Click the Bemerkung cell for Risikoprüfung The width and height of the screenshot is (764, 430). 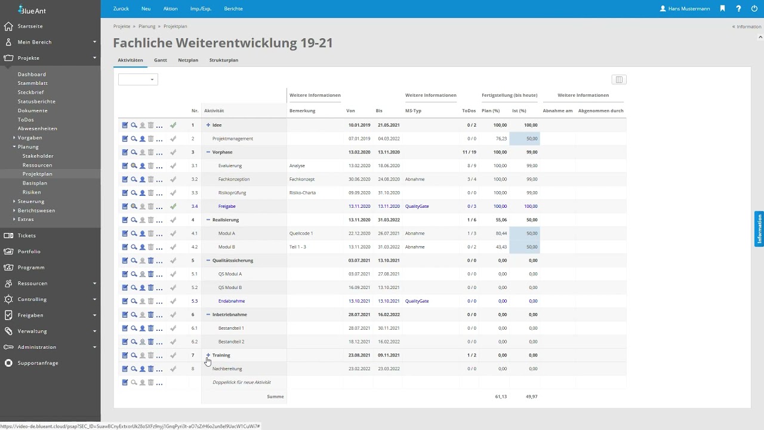[x=315, y=193]
